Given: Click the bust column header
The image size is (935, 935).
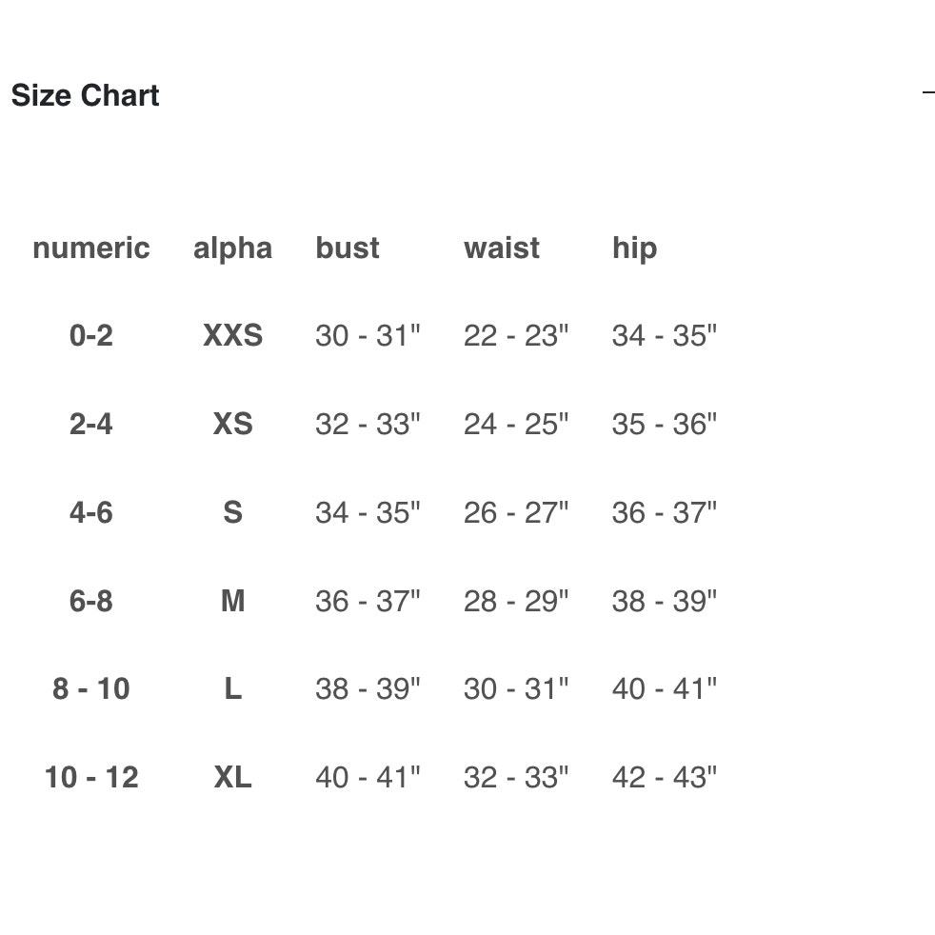Looking at the screenshot, I should pyautogui.click(x=347, y=249).
